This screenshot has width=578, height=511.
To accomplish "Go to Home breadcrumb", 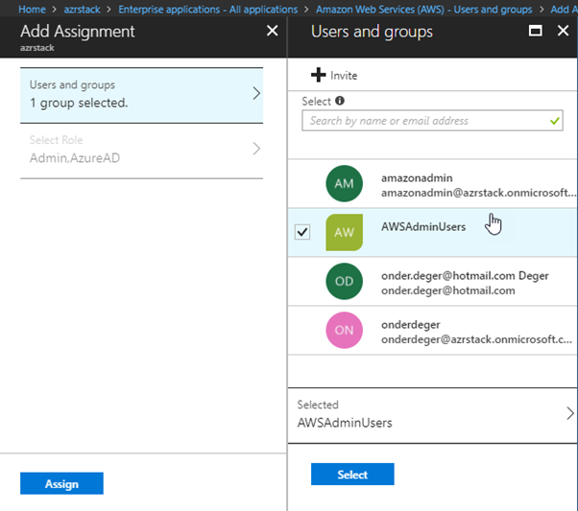I will [32, 10].
